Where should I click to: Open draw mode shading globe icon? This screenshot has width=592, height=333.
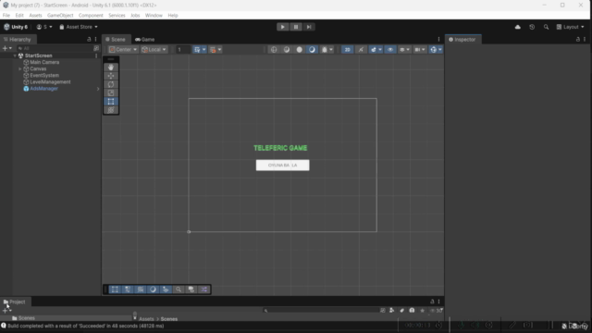point(274,49)
